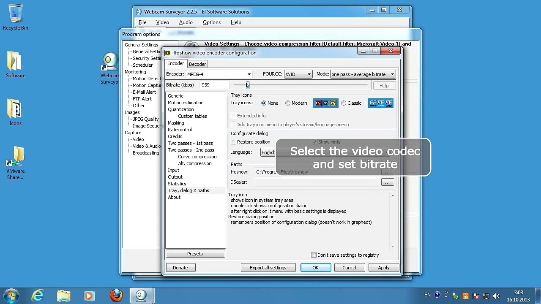541x304 pixels.
Task: Open the Mode one pass dropdown
Action: pos(363,74)
